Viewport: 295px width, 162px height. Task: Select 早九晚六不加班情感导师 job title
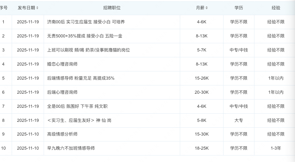point(71,148)
